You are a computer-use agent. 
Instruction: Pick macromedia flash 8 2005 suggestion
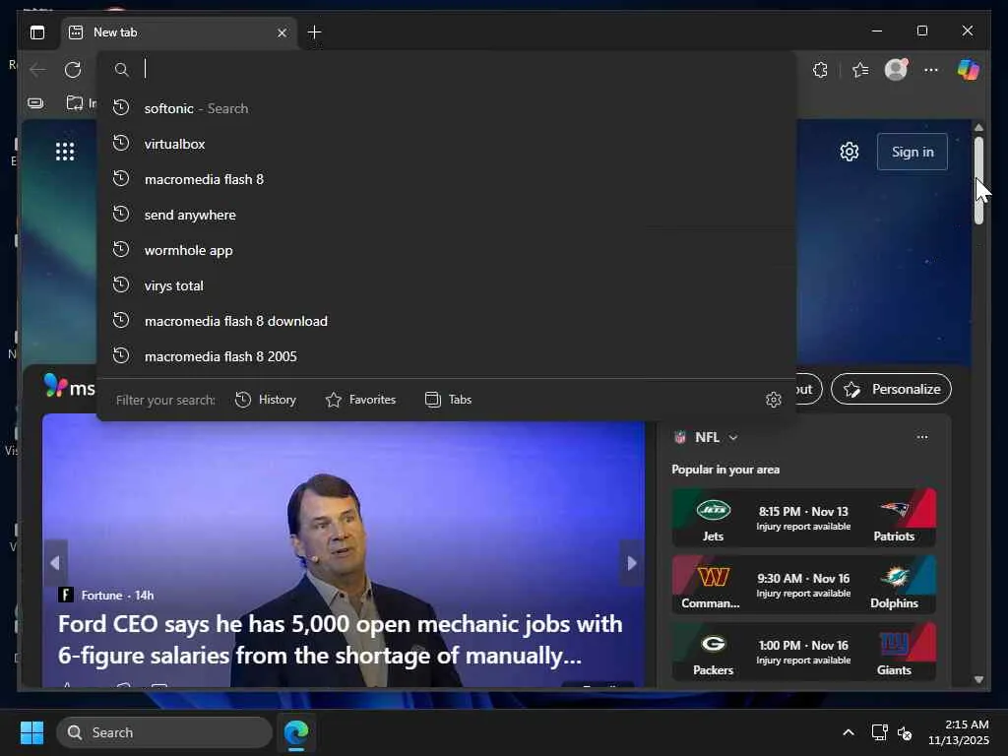tap(446, 356)
